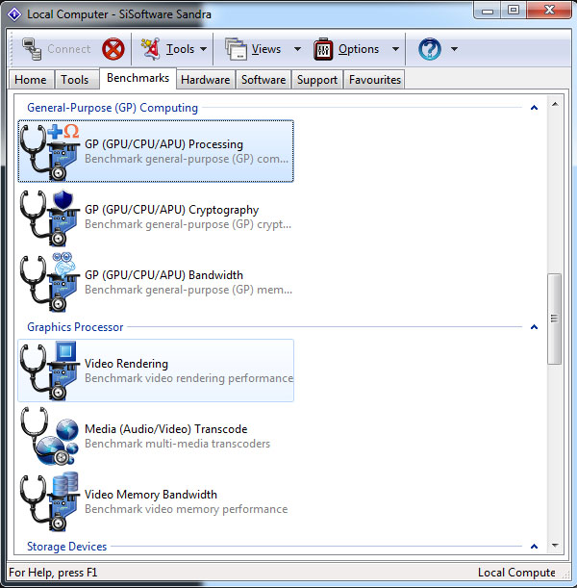Open the Options dropdown menu
This screenshot has height=588, width=577.
click(395, 49)
